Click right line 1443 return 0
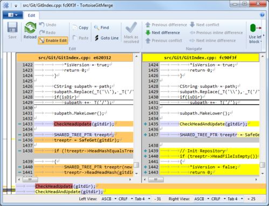This screenshot has width=269, height=206. pyautogui.click(x=210, y=173)
